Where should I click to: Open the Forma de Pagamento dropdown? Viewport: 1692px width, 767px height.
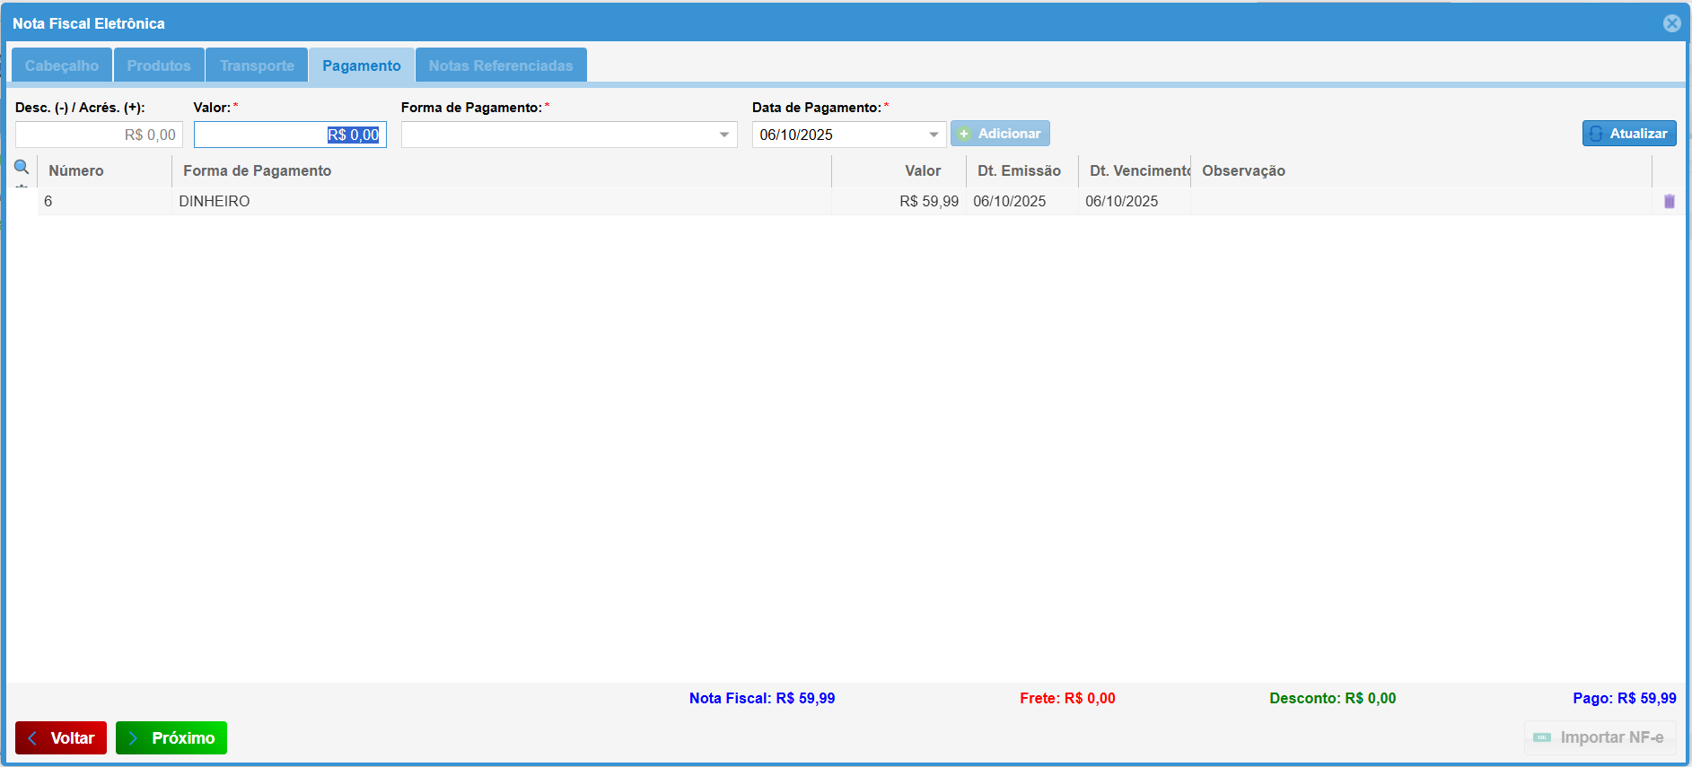723,135
